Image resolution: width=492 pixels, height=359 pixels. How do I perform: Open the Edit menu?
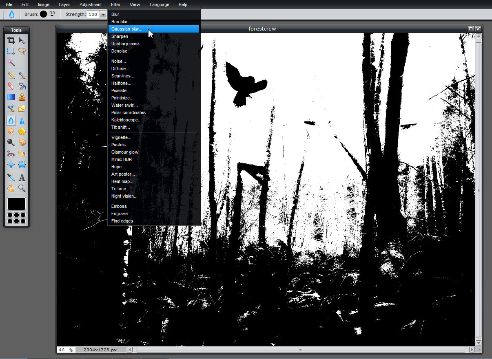pyautogui.click(x=25, y=4)
